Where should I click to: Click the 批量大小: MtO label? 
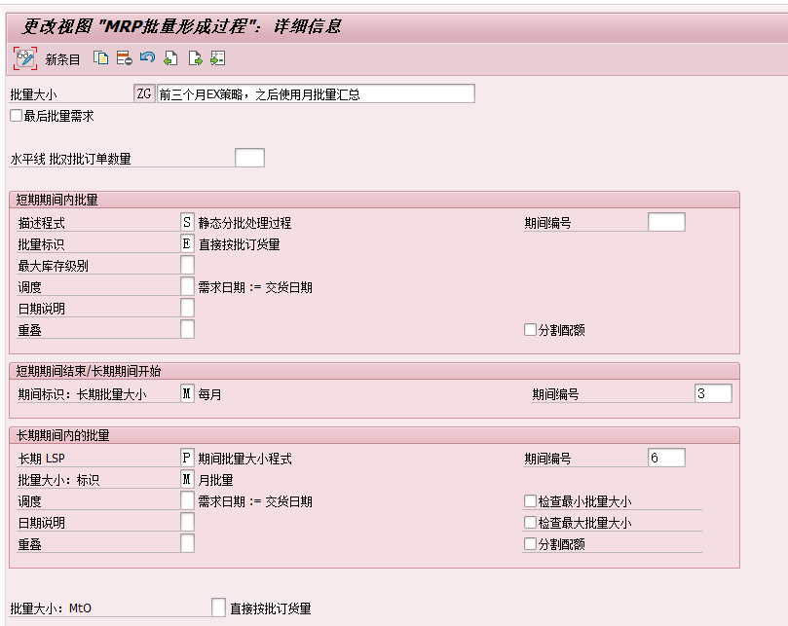(51, 608)
